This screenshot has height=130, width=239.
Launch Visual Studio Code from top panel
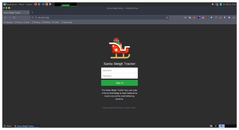point(43,4)
